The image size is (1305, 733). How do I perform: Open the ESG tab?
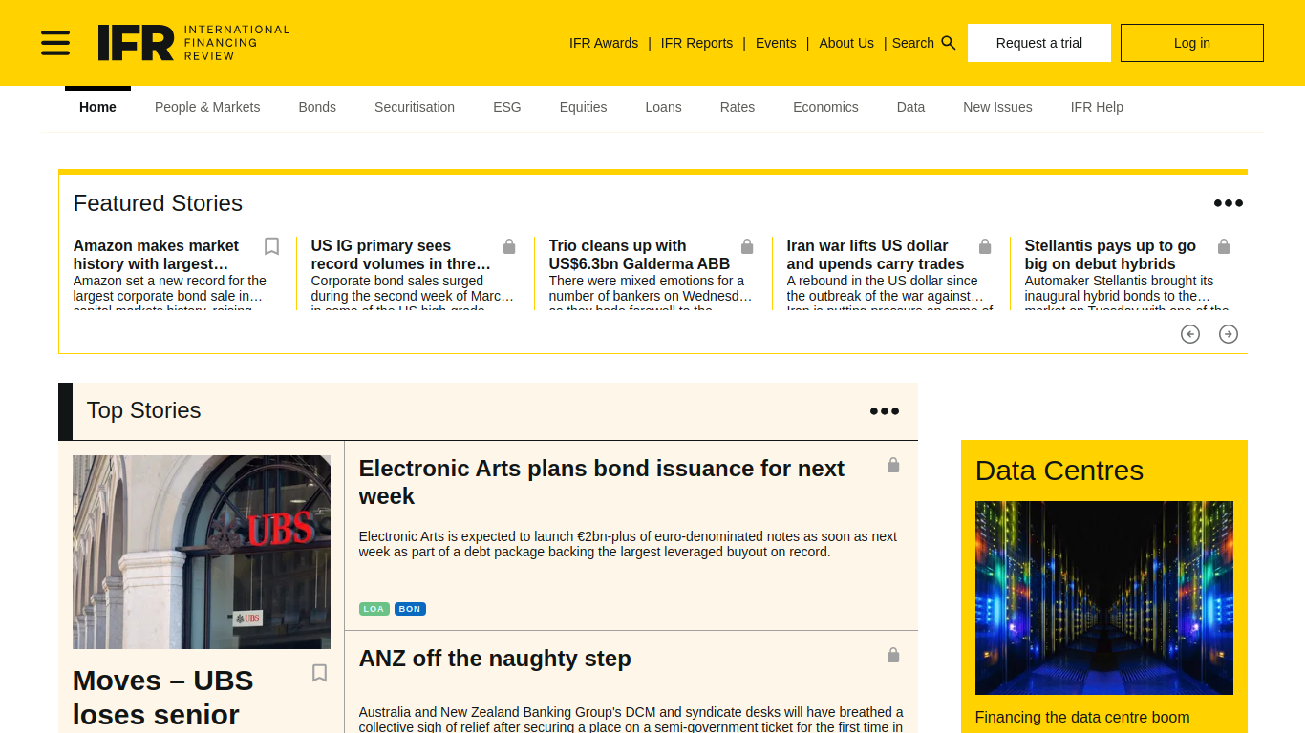click(x=507, y=107)
